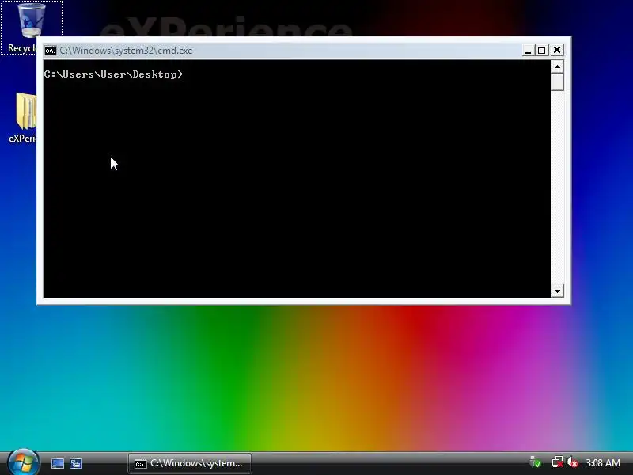The width and height of the screenshot is (633, 475).
Task: Close the cmd.exe window
Action: point(557,50)
